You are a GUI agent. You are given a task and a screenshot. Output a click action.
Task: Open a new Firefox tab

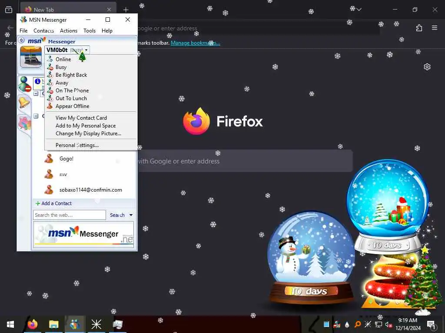(x=126, y=10)
